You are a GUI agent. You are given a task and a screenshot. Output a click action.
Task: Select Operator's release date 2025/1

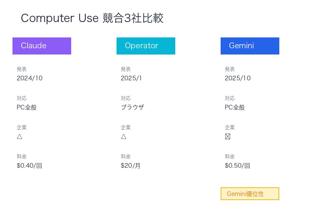tap(132, 78)
